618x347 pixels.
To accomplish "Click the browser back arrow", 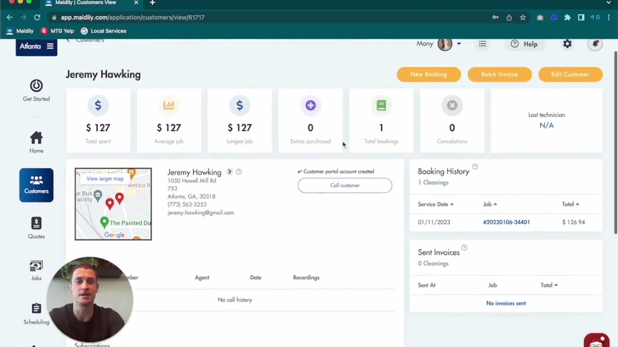I will [10, 17].
